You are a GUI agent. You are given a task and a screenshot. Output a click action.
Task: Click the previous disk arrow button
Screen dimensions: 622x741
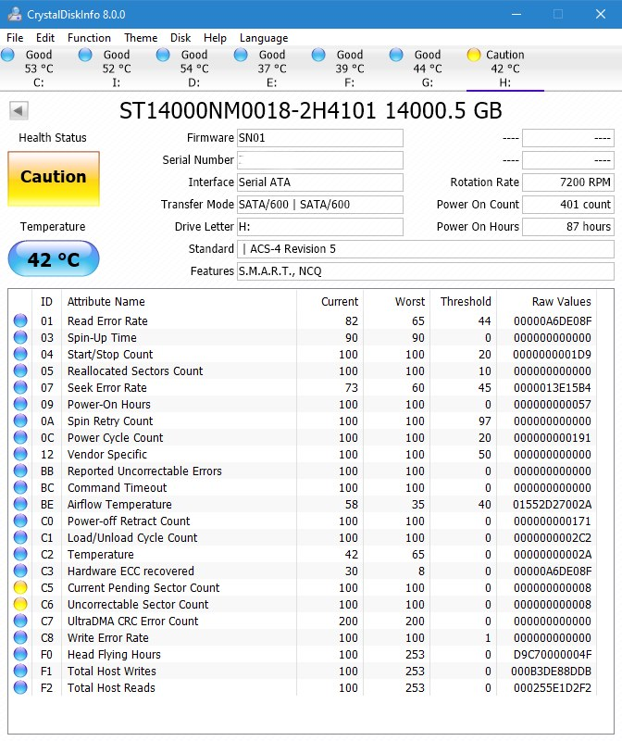19,111
